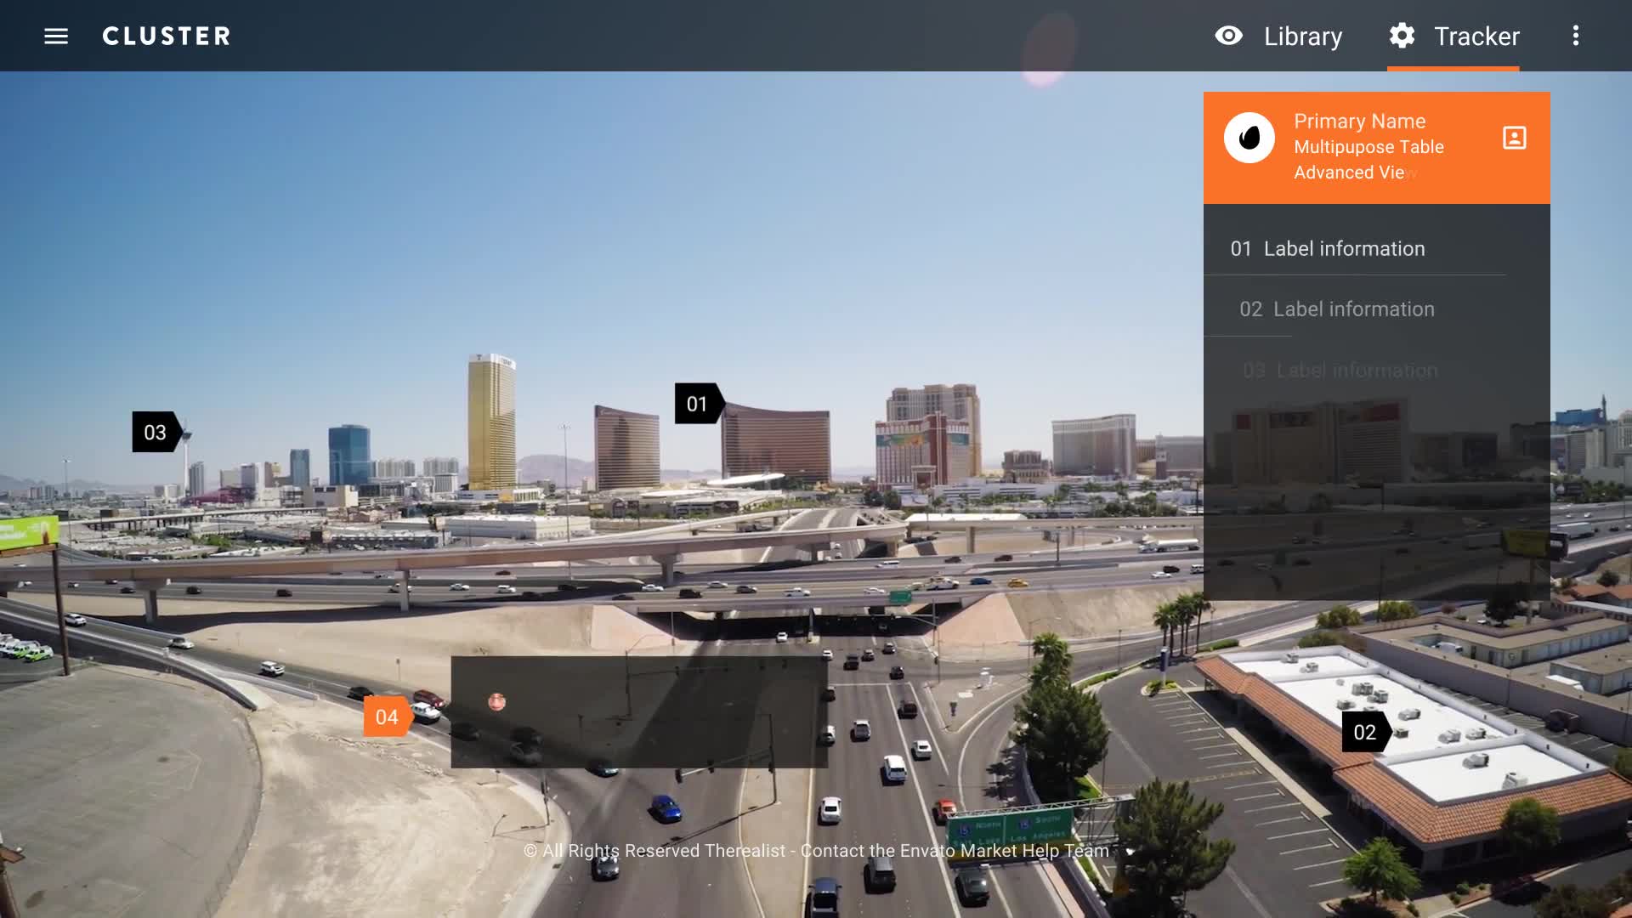Click the small red dot in the dark panel
Image resolution: width=1632 pixels, height=918 pixels.
(497, 702)
